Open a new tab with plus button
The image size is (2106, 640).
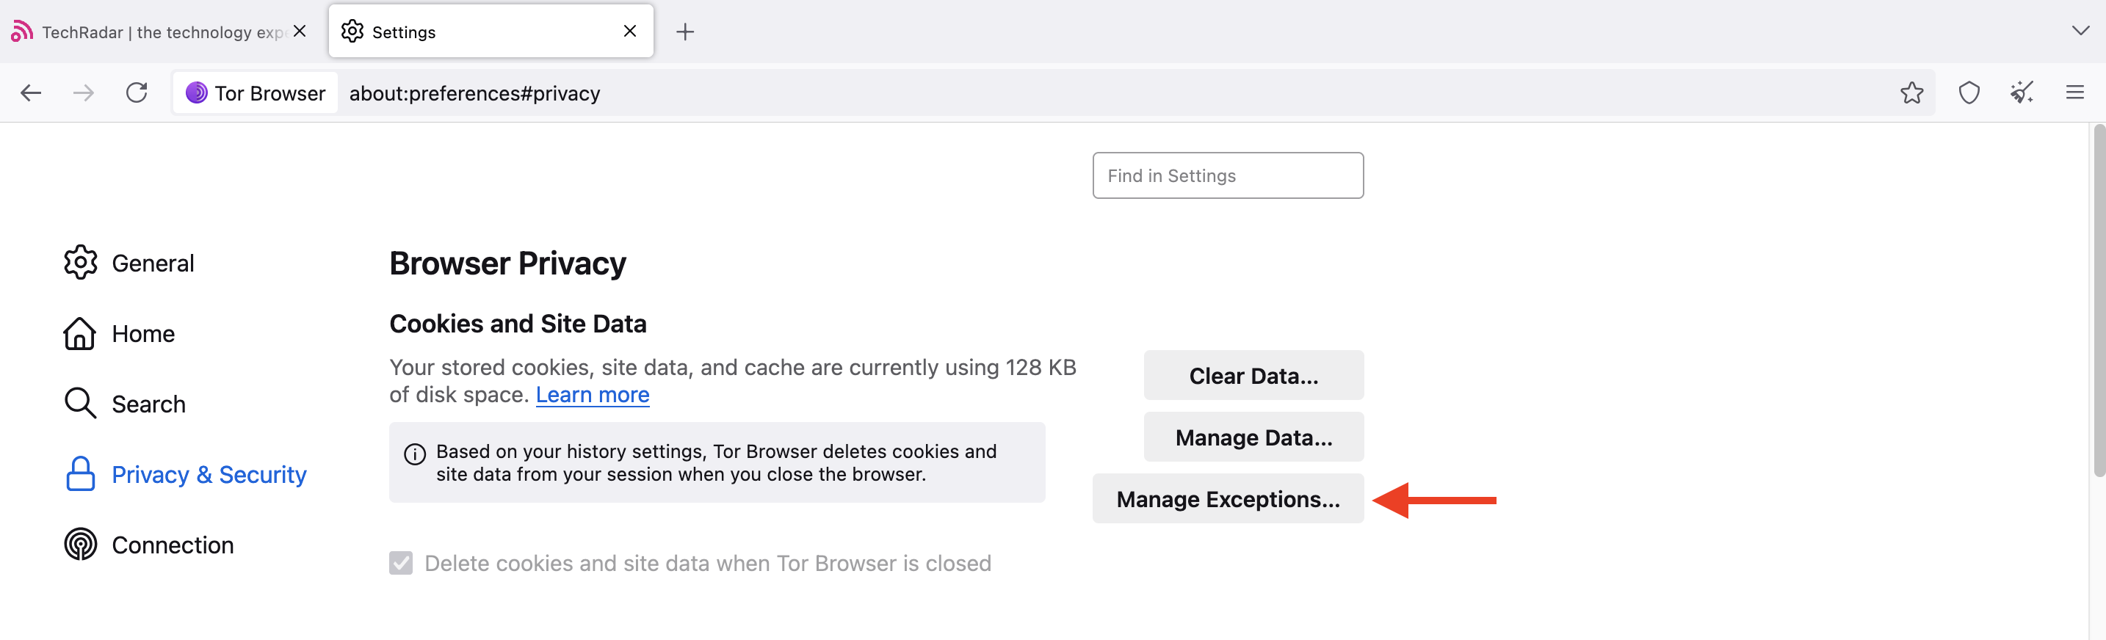click(685, 32)
